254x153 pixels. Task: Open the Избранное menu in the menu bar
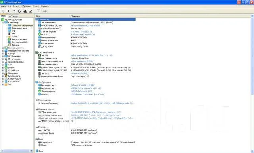point(25,6)
